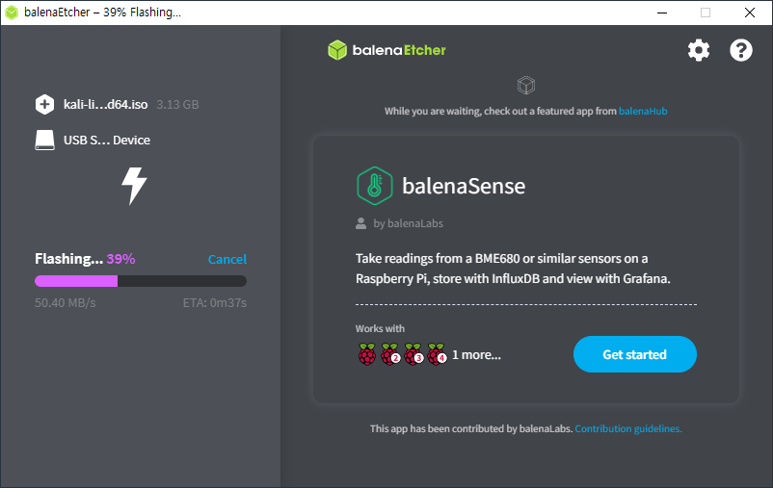
Task: Click the first Raspberry Pi icon without number
Action: (x=367, y=354)
